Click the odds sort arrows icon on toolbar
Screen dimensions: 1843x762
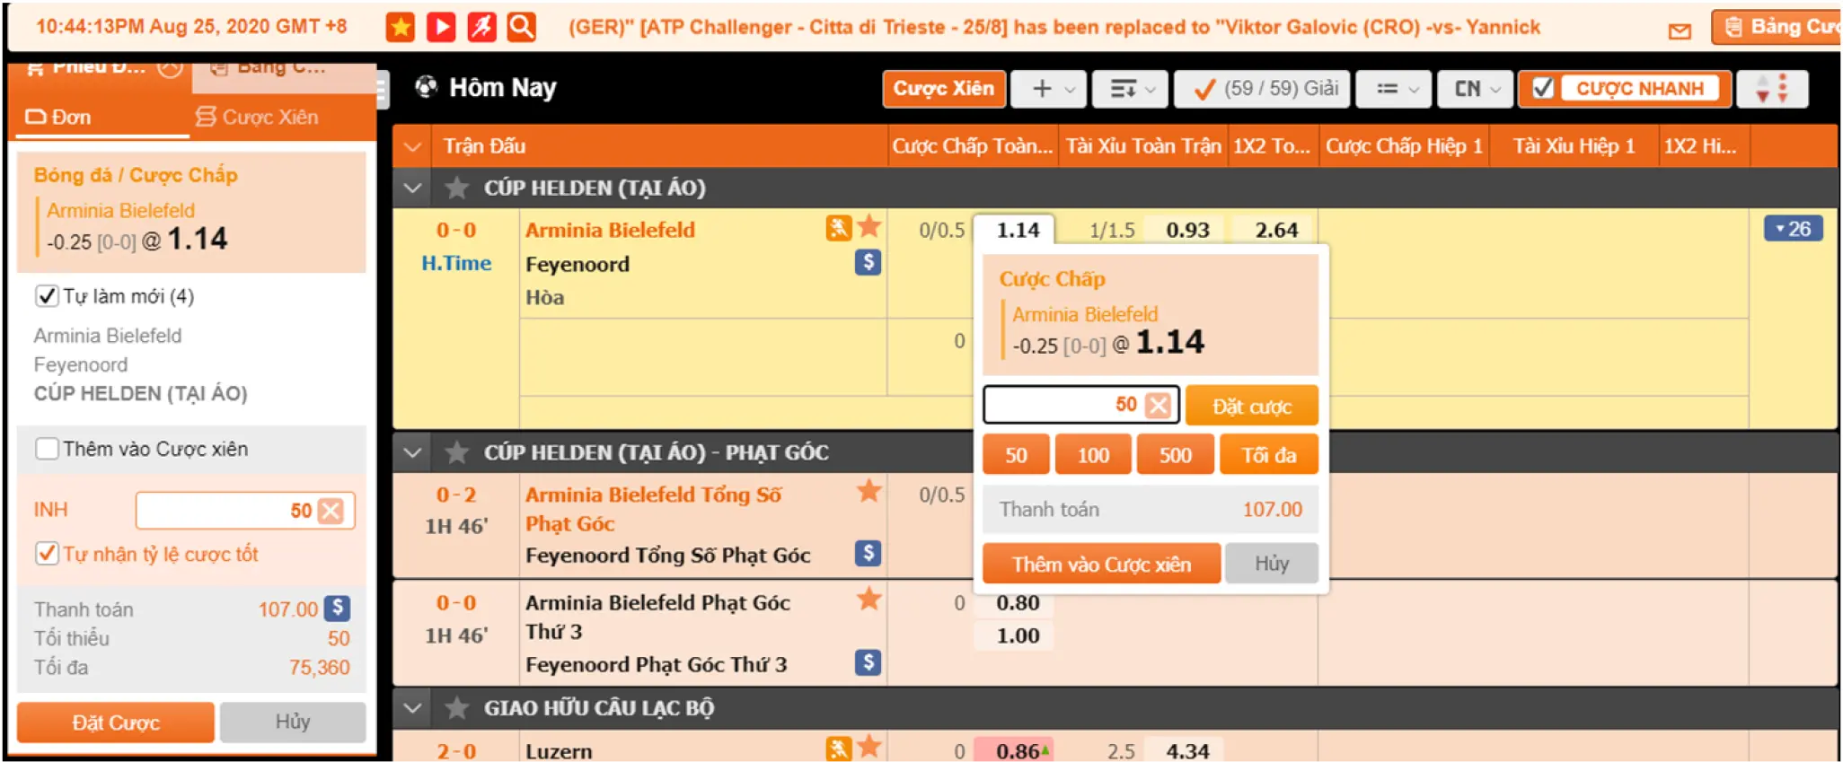click(x=1772, y=89)
